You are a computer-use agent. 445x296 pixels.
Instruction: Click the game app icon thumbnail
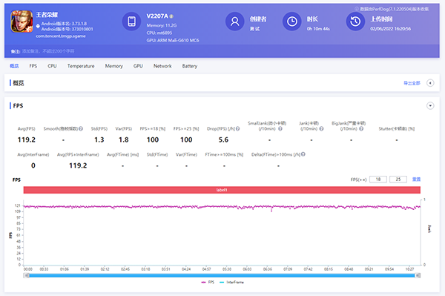[22, 22]
